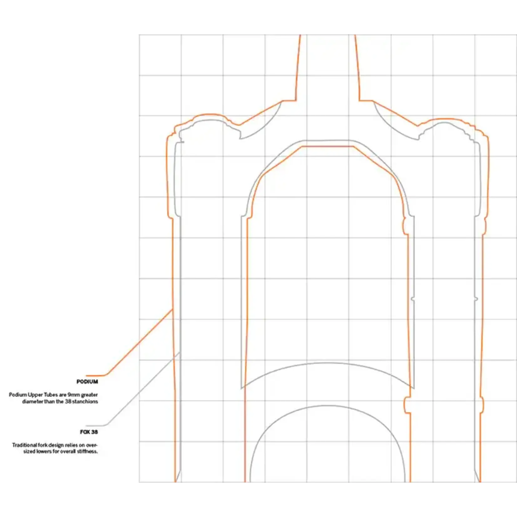
Task: Click the FOX 38 heading label
Action: point(89,432)
